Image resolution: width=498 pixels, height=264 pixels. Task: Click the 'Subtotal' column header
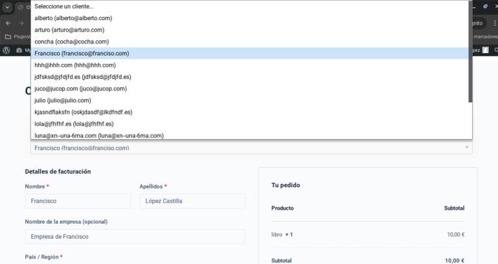point(454,208)
